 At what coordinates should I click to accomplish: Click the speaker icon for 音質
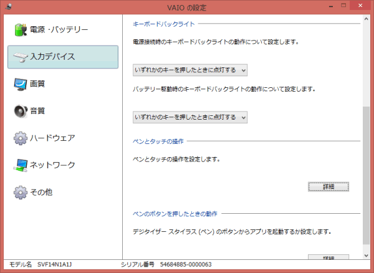coord(21,111)
